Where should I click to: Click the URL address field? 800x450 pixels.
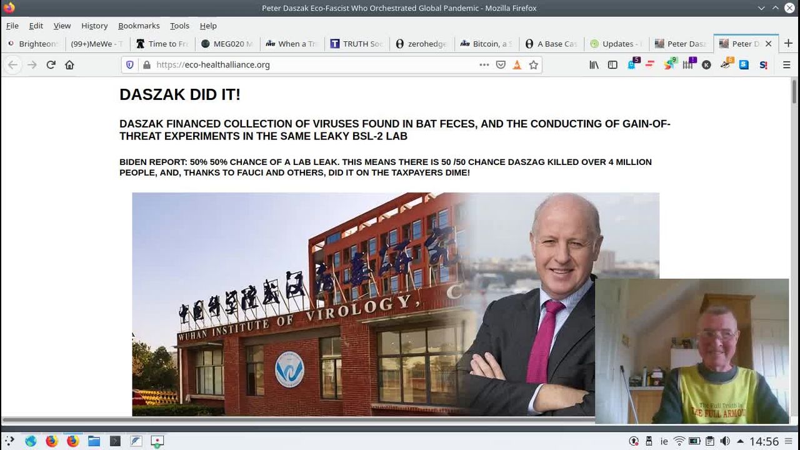tap(312, 65)
